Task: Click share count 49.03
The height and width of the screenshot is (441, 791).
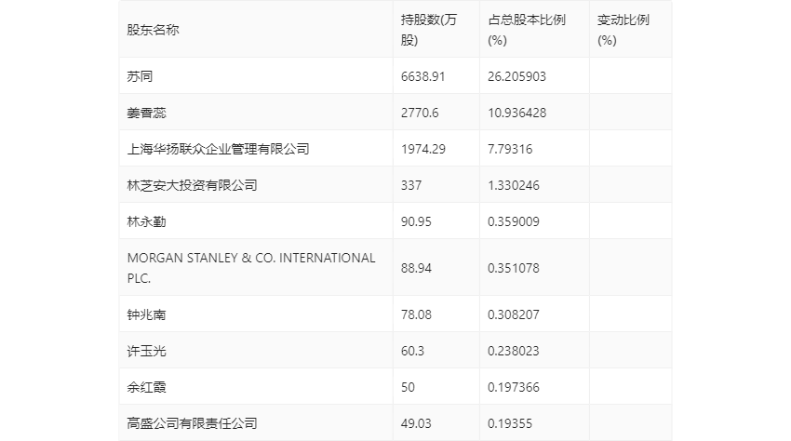Action: [416, 423]
